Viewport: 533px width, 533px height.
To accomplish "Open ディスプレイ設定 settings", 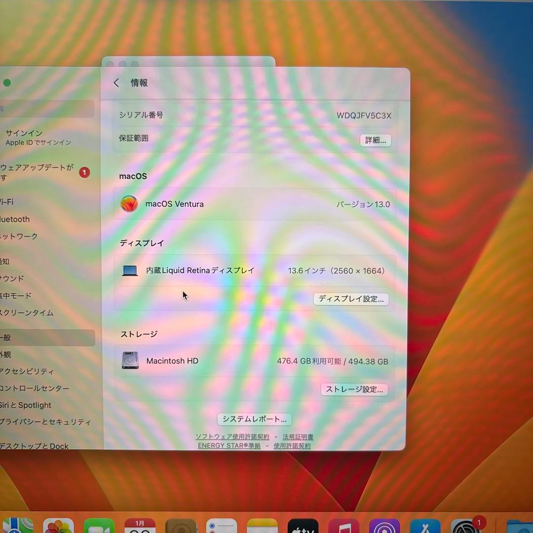I will (x=351, y=299).
